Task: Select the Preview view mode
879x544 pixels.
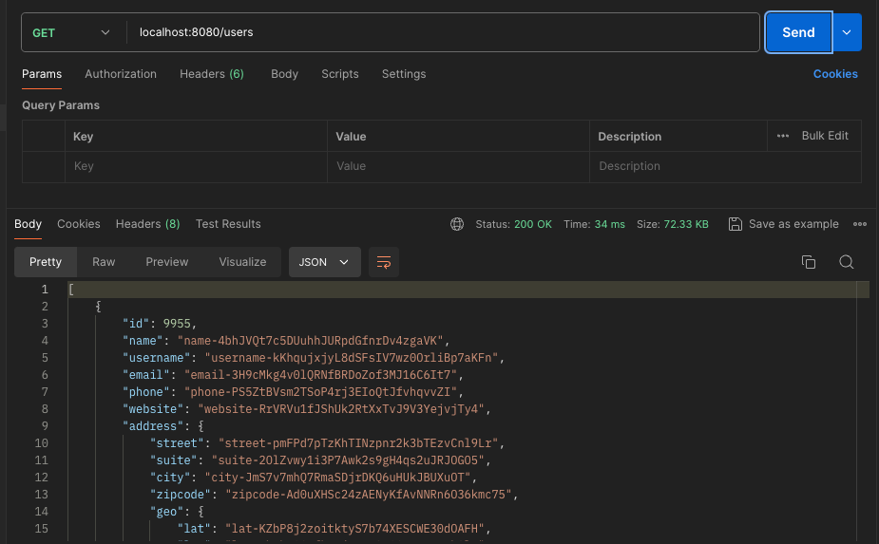Action: [167, 262]
